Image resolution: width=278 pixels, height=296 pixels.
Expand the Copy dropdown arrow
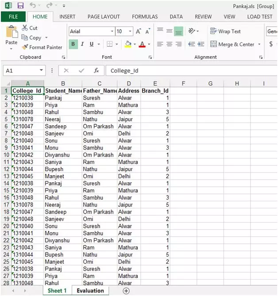tap(46, 38)
